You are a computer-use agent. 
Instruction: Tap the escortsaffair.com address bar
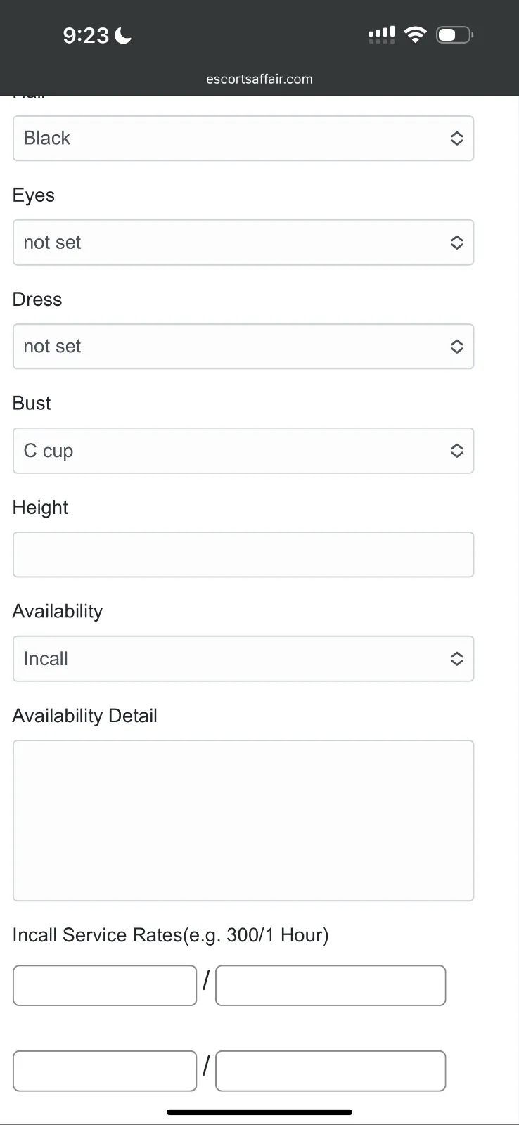[259, 79]
